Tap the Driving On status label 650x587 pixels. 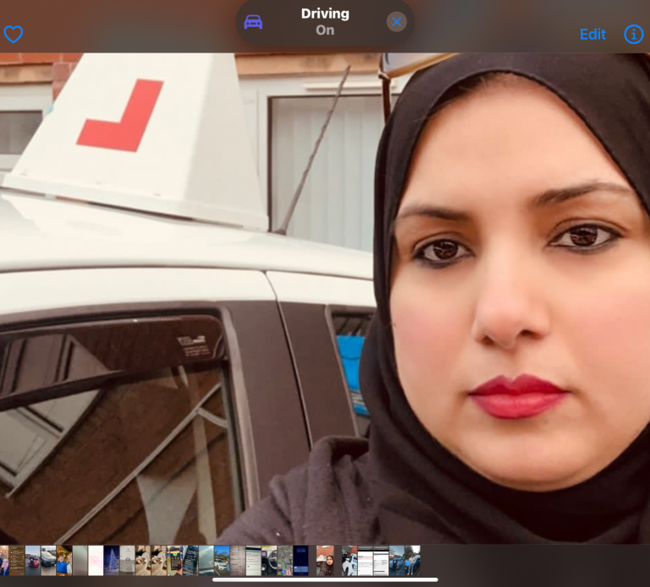[325, 22]
